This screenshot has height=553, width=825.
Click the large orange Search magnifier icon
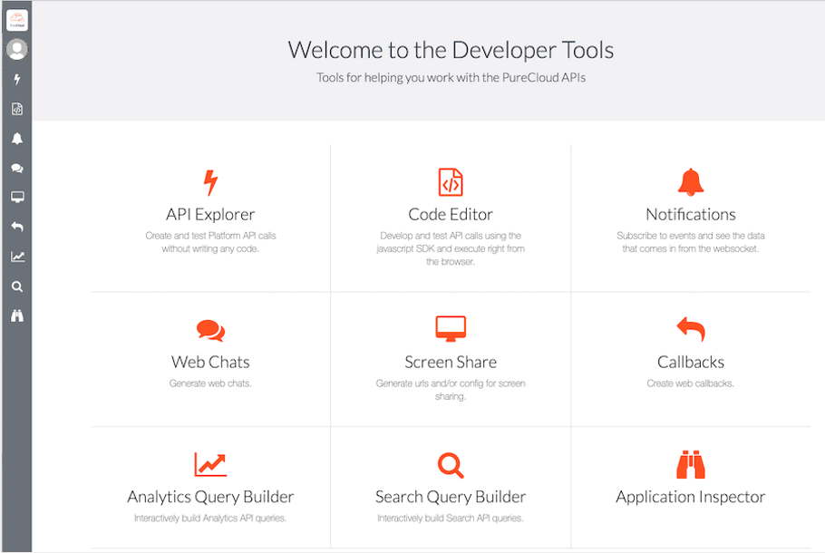click(451, 465)
